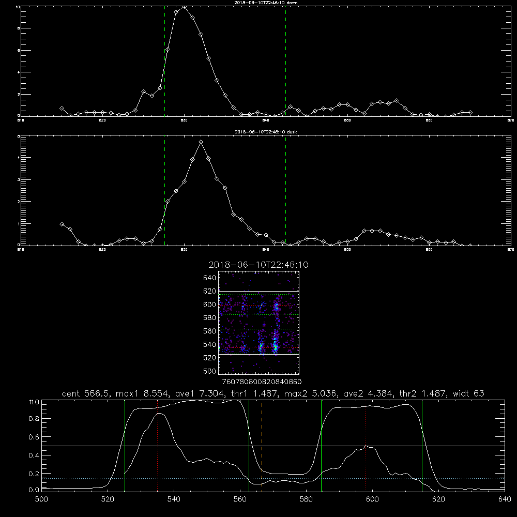Click the 'cent 566.5' statistics title line
517x517 pixels.
point(273,393)
